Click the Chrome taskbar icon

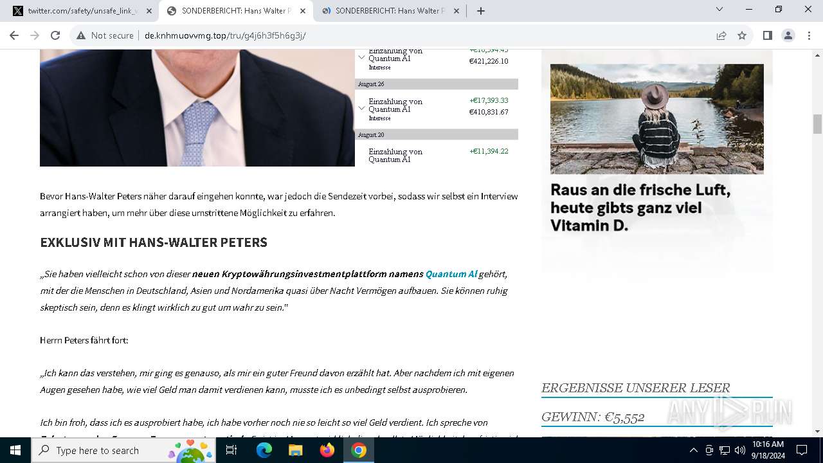(x=359, y=450)
